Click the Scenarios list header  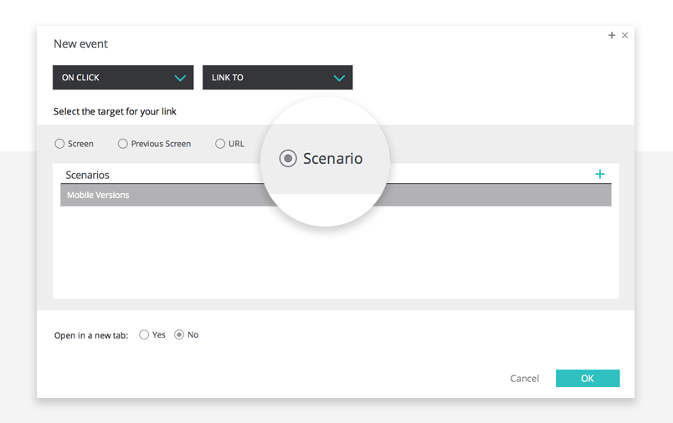click(x=88, y=175)
